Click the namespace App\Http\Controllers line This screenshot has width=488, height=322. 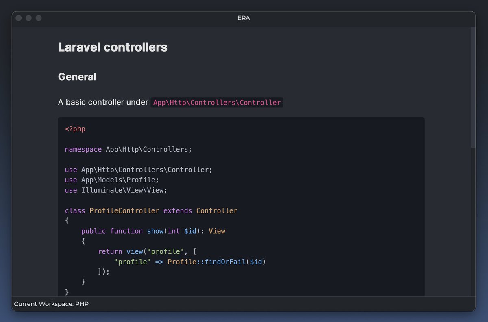pyautogui.click(x=128, y=149)
